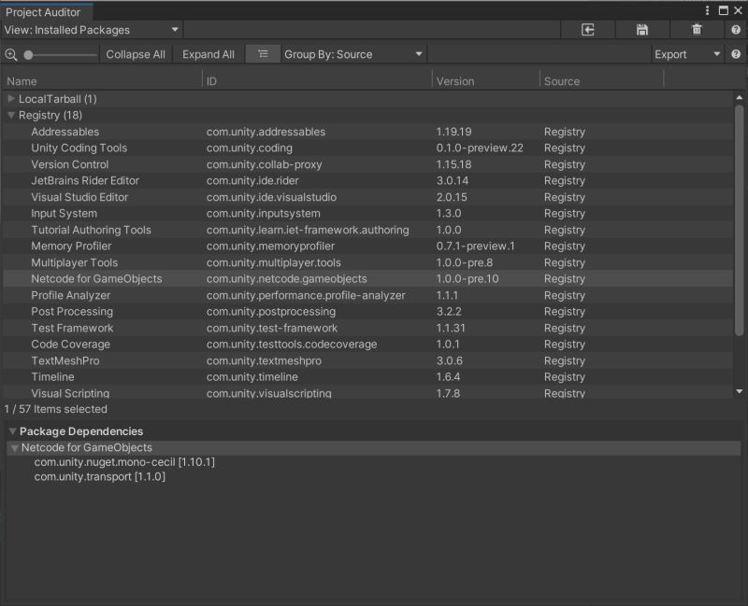Select the TextMeshPro row
This screenshot has height=606, width=748.
click(367, 360)
